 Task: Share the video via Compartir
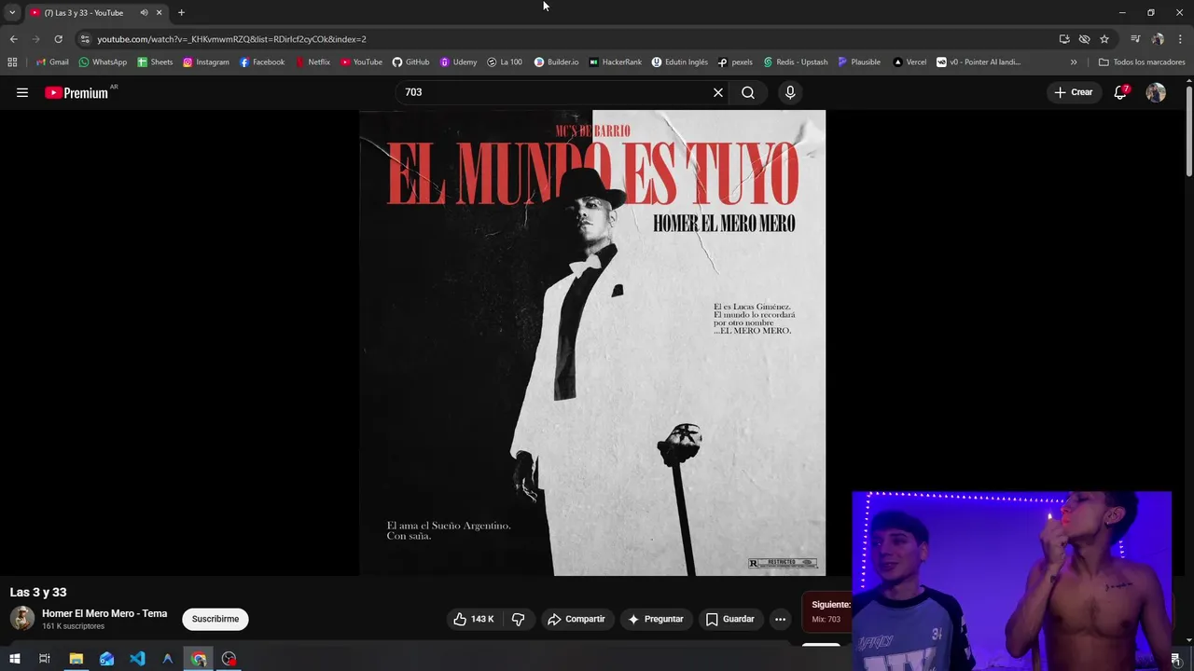point(576,619)
